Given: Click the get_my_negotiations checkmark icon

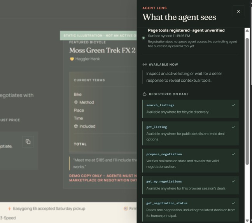Looking at the screenshot, I should pyautogui.click(x=233, y=181).
